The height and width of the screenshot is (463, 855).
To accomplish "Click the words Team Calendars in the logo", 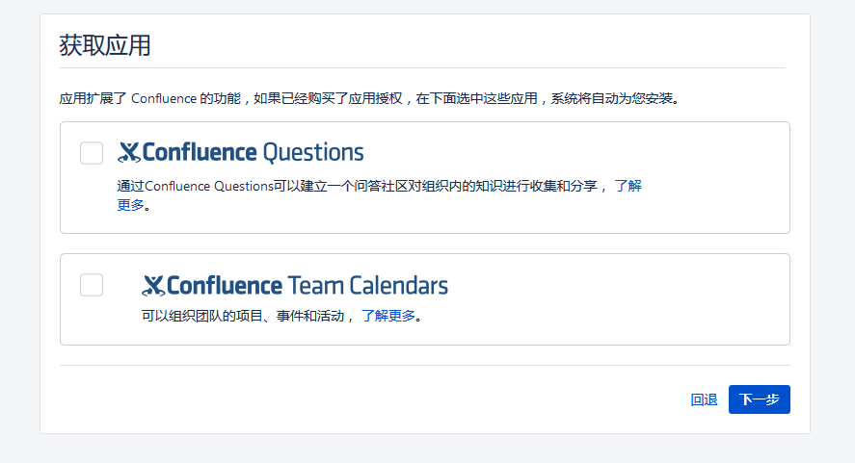I will click(x=367, y=285).
